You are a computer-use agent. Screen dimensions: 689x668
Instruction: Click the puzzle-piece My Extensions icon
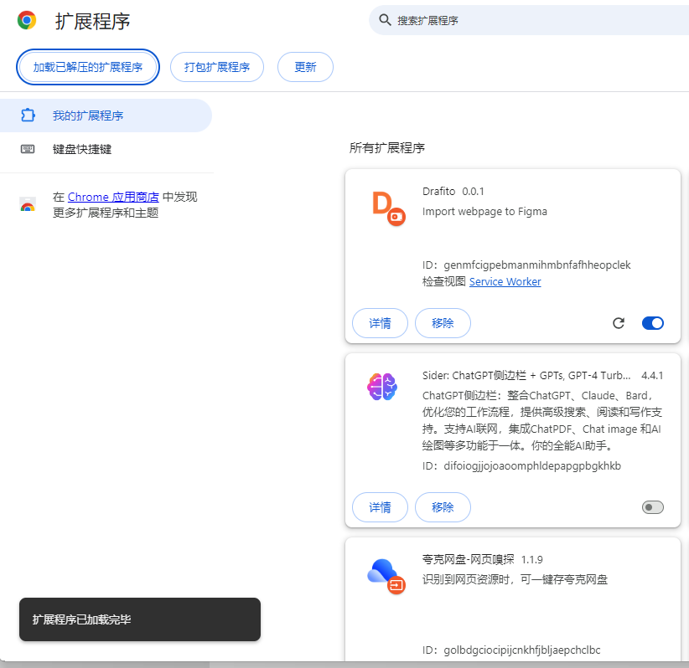(x=28, y=115)
